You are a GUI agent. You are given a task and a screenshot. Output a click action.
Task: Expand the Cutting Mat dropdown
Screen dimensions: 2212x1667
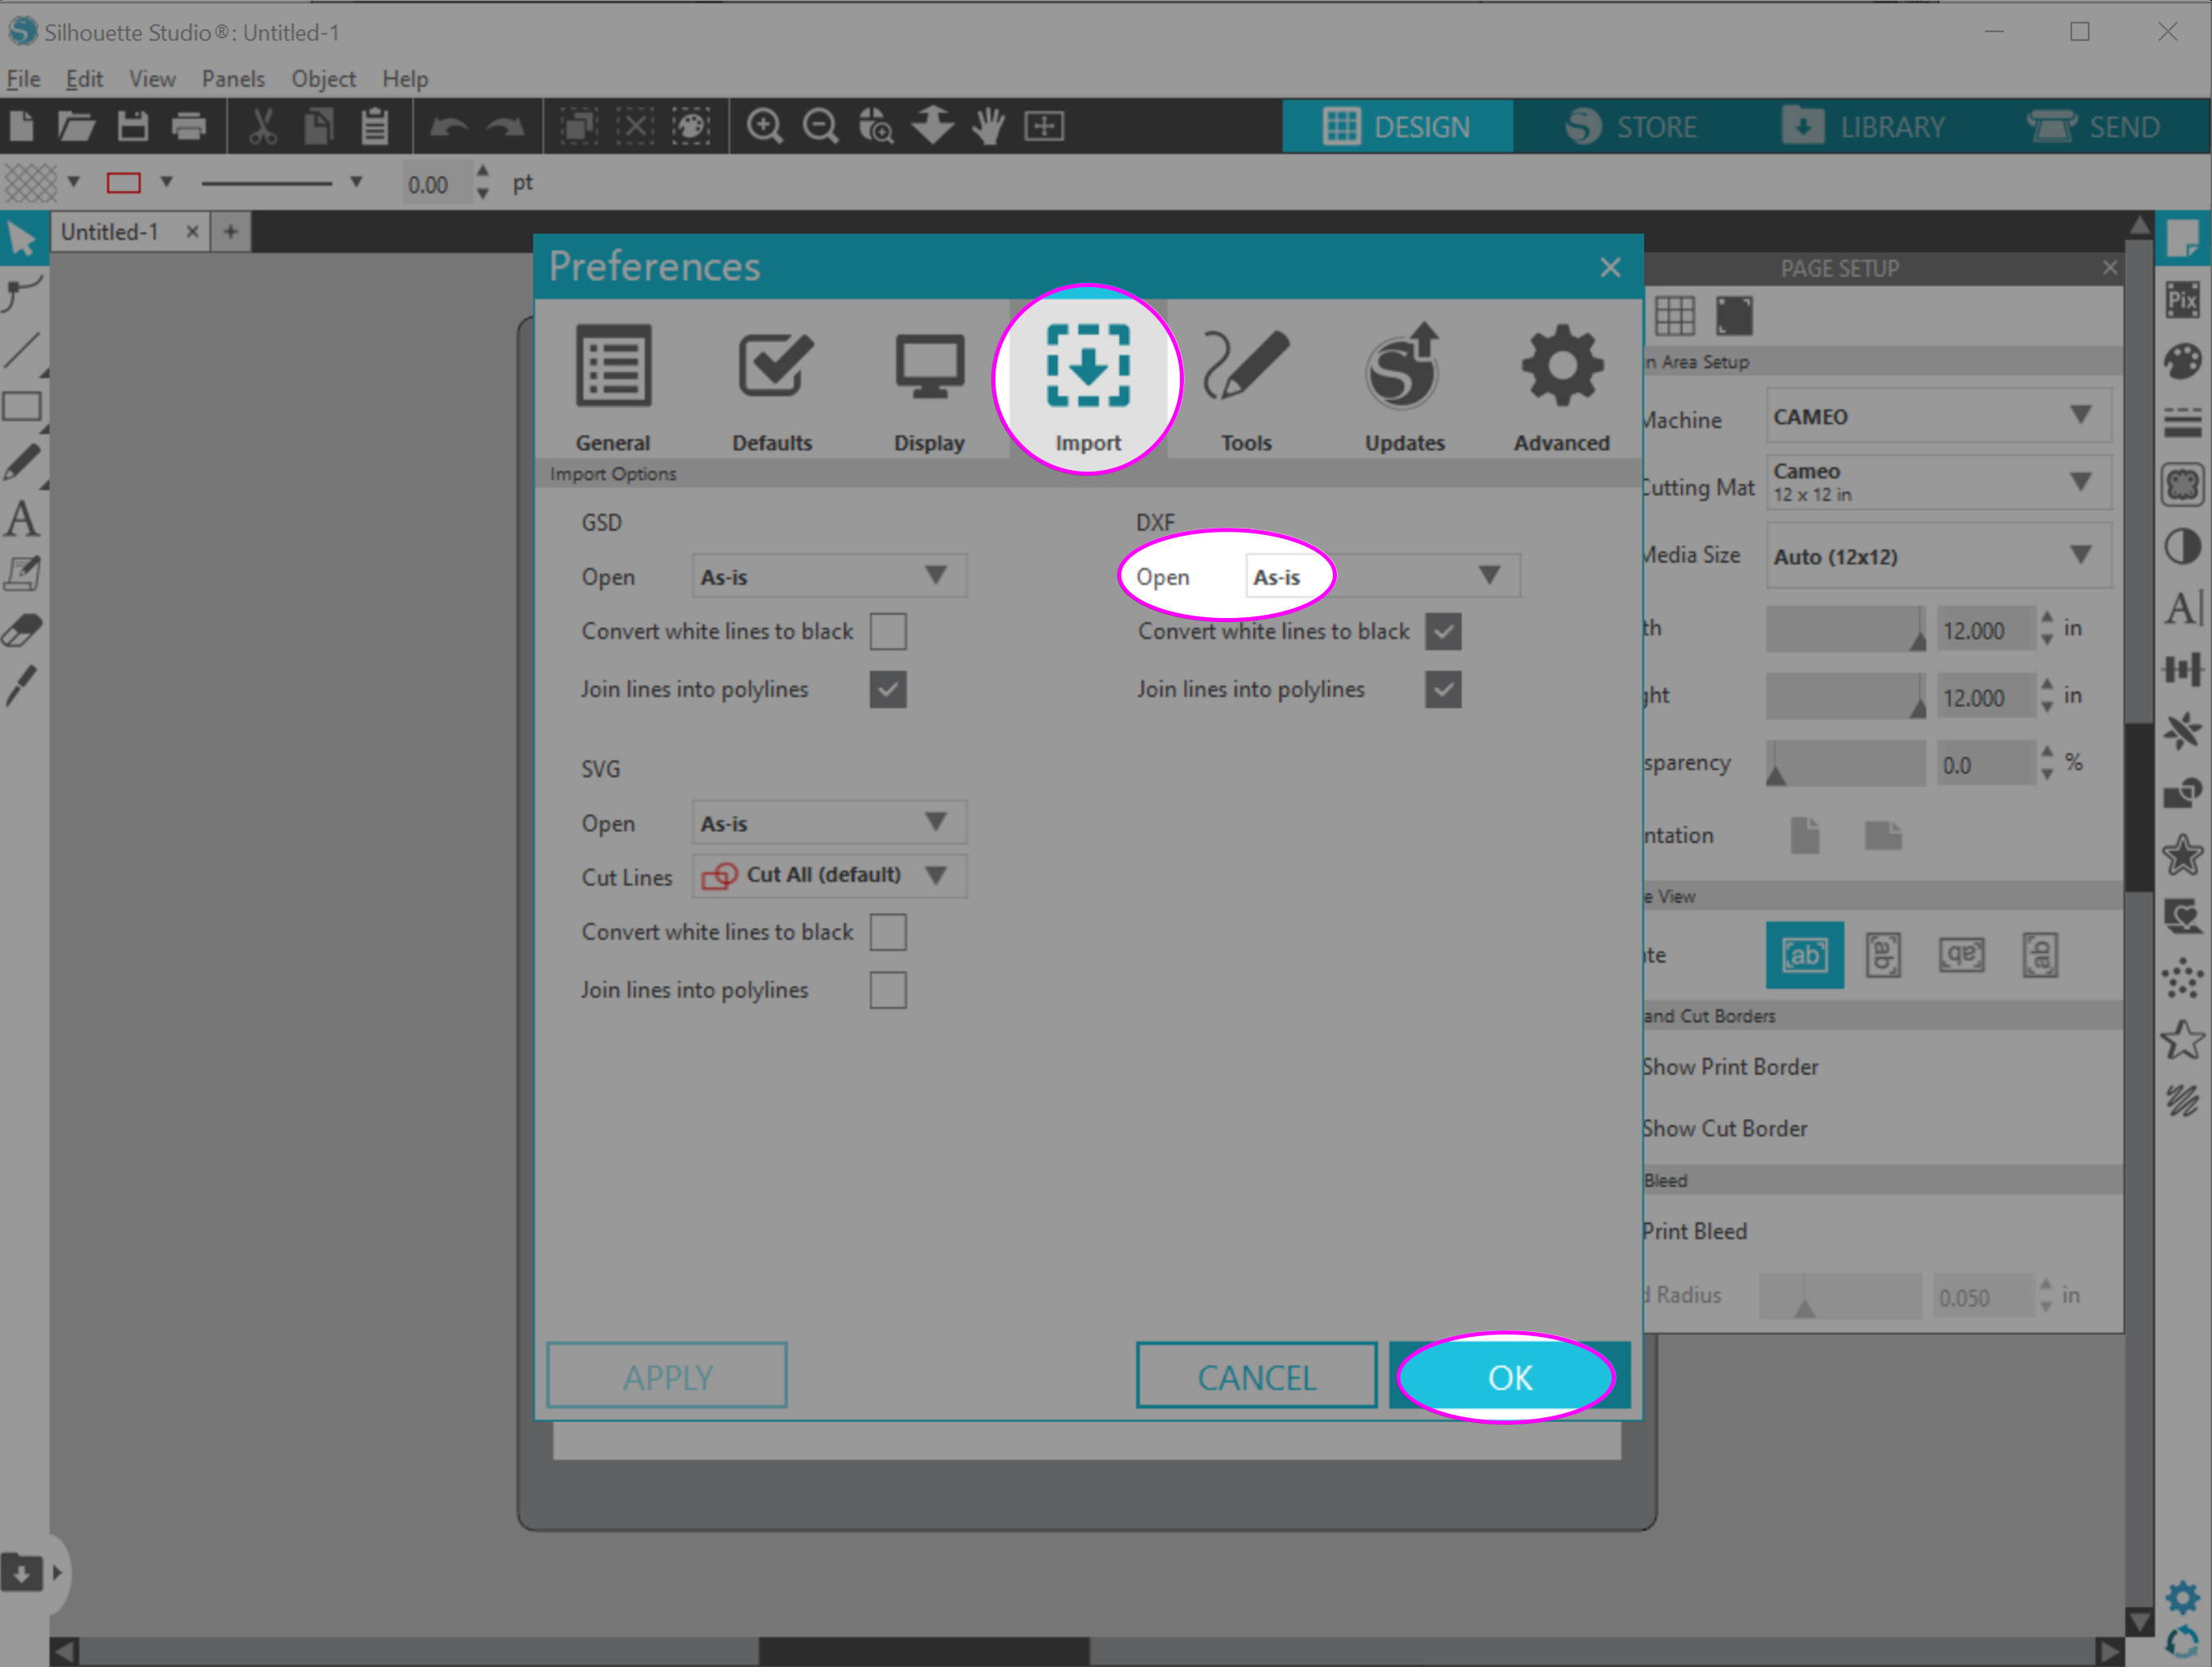[x=1939, y=483]
